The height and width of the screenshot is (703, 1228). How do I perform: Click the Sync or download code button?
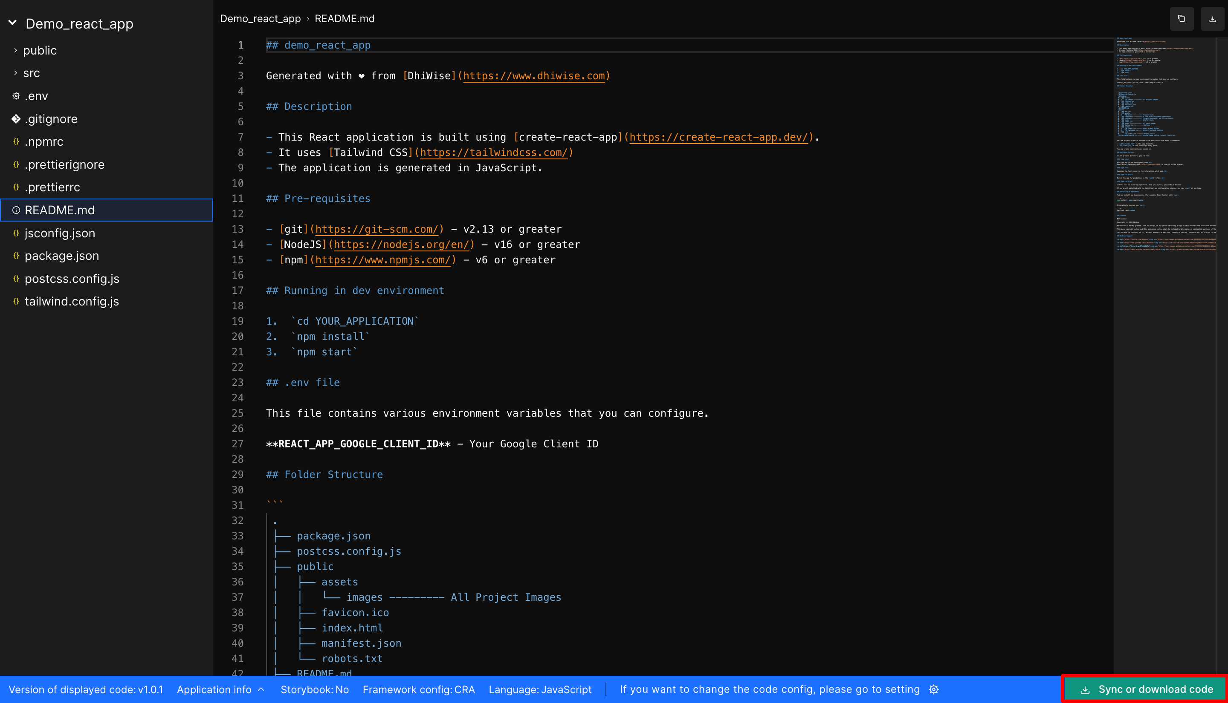pos(1144,689)
